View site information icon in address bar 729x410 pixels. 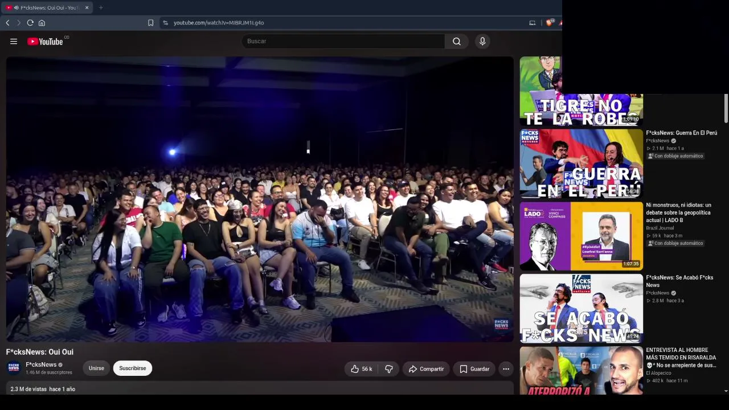point(165,23)
